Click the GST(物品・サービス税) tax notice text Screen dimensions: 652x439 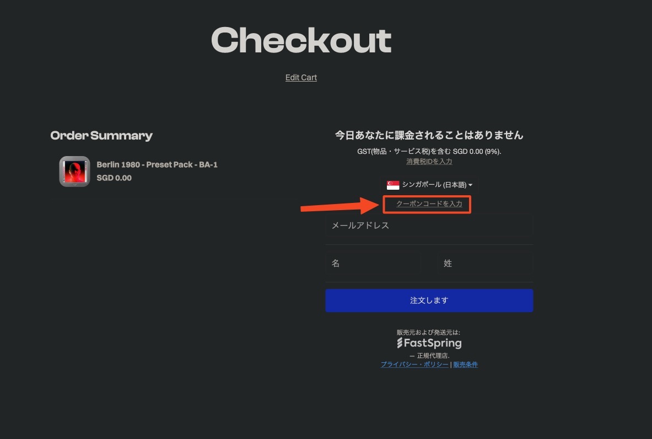coord(429,152)
